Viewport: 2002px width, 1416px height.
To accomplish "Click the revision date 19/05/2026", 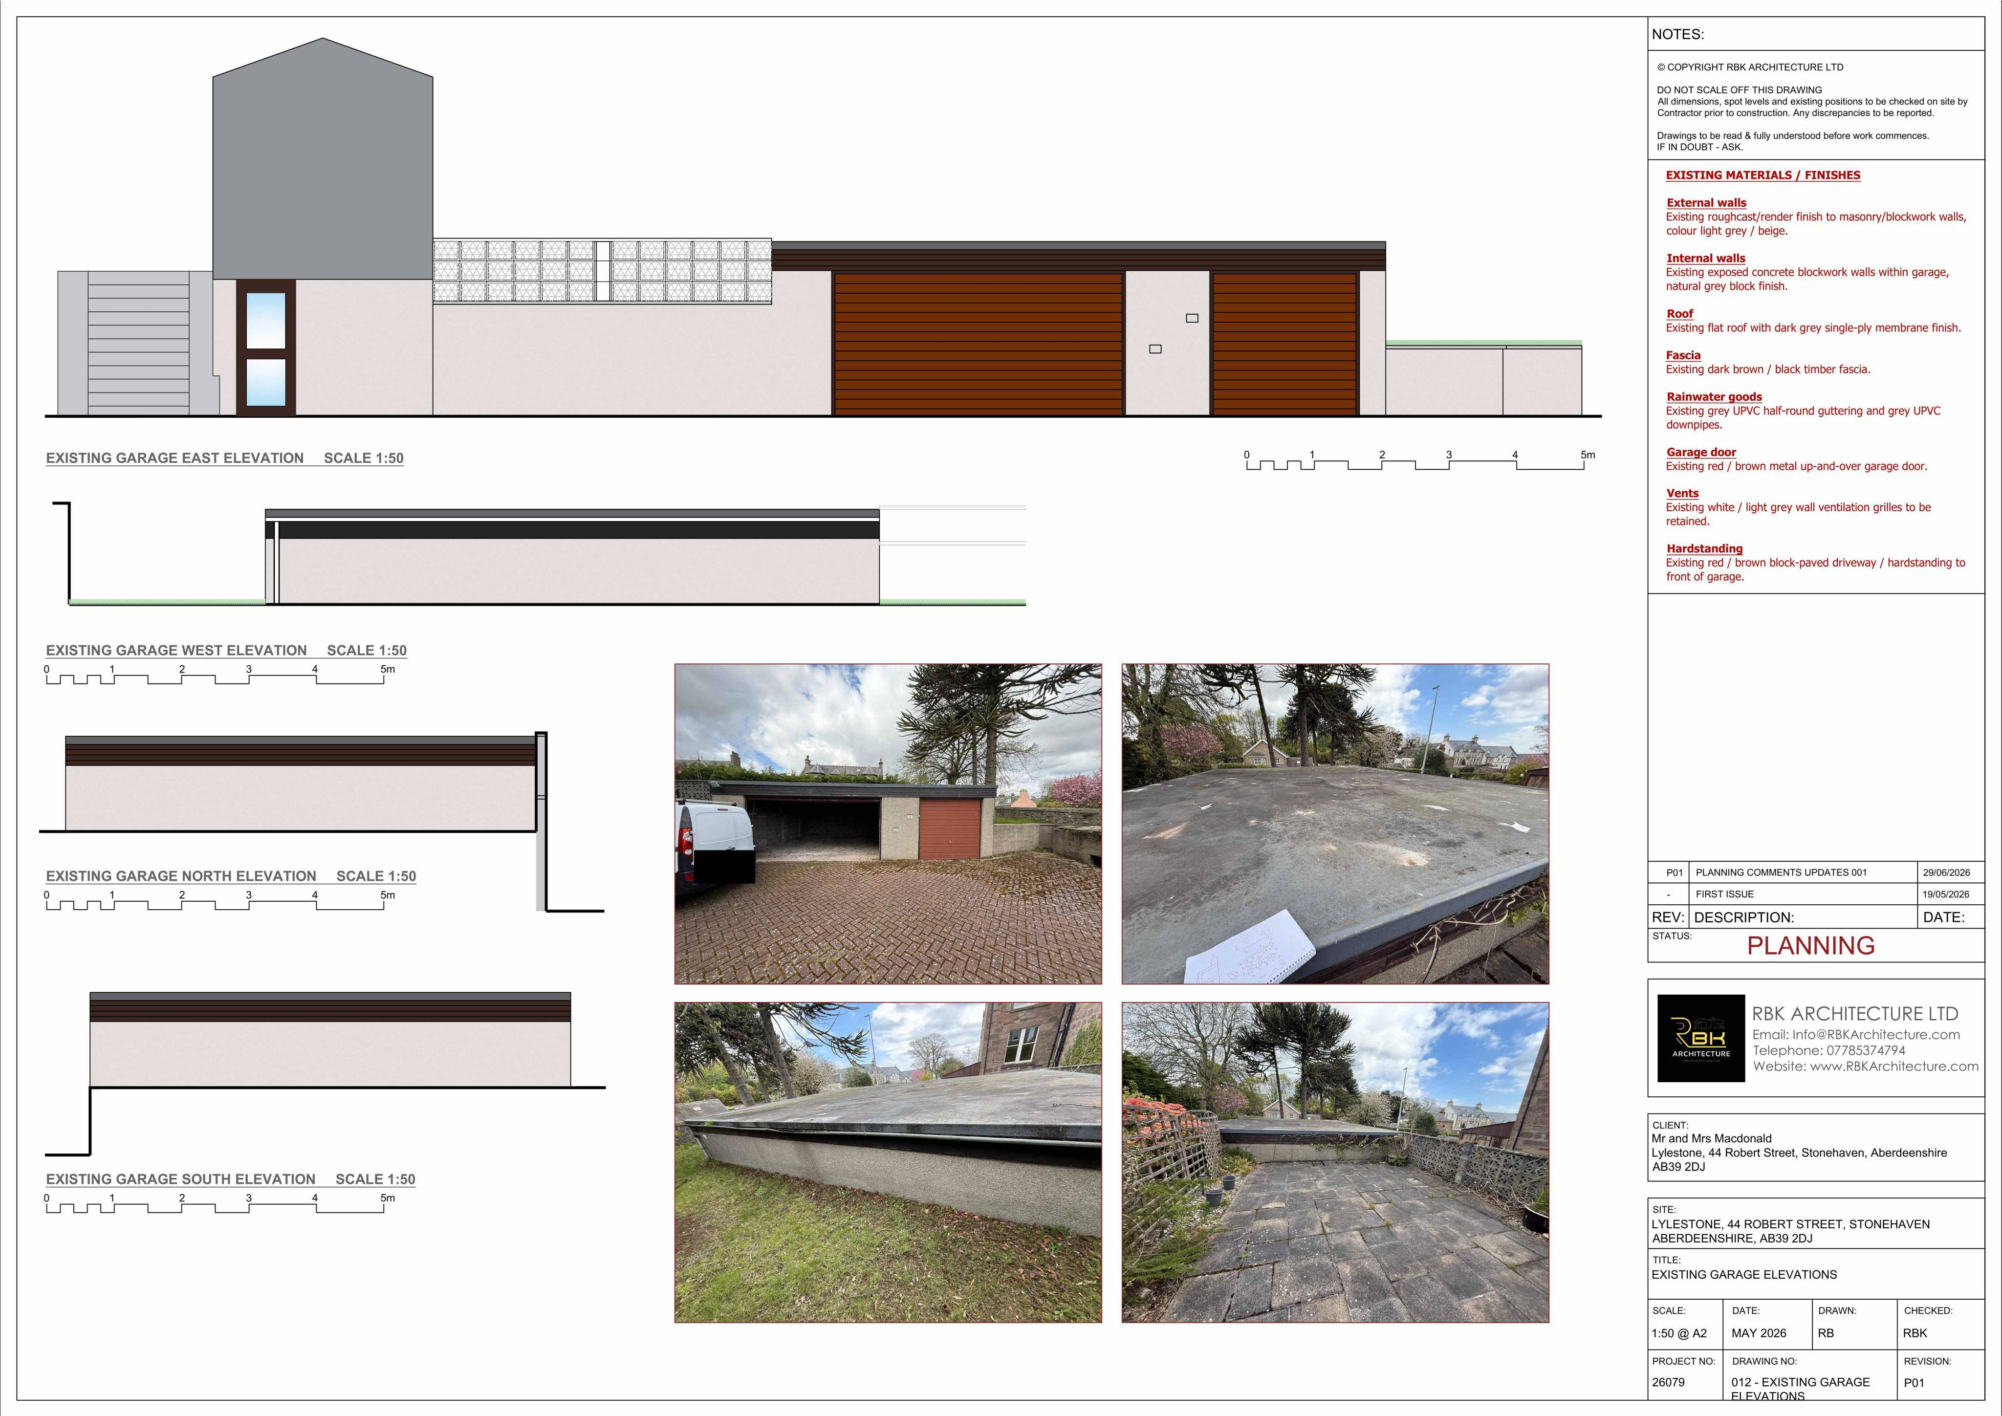I will click(1946, 894).
